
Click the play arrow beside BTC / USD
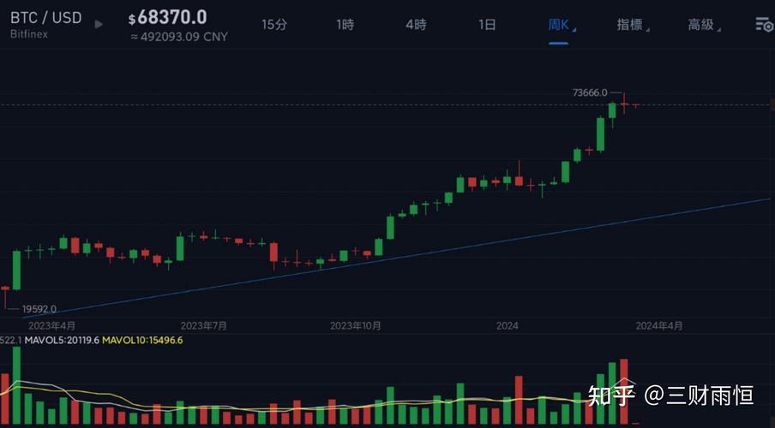[99, 25]
